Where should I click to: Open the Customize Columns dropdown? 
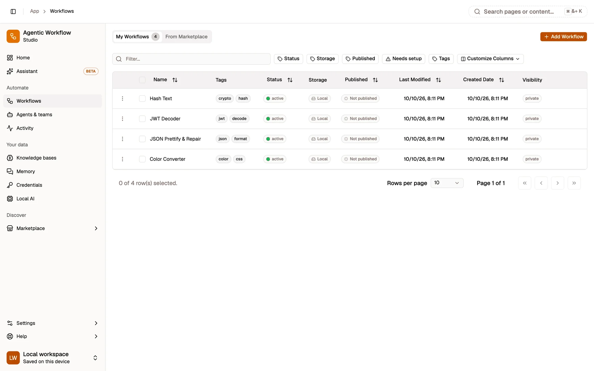(490, 59)
